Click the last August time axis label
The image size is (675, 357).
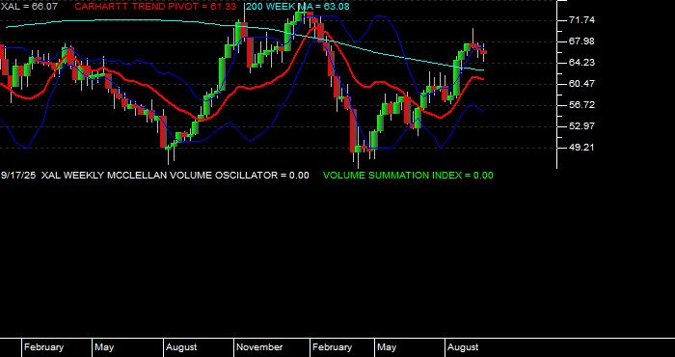coord(463,347)
